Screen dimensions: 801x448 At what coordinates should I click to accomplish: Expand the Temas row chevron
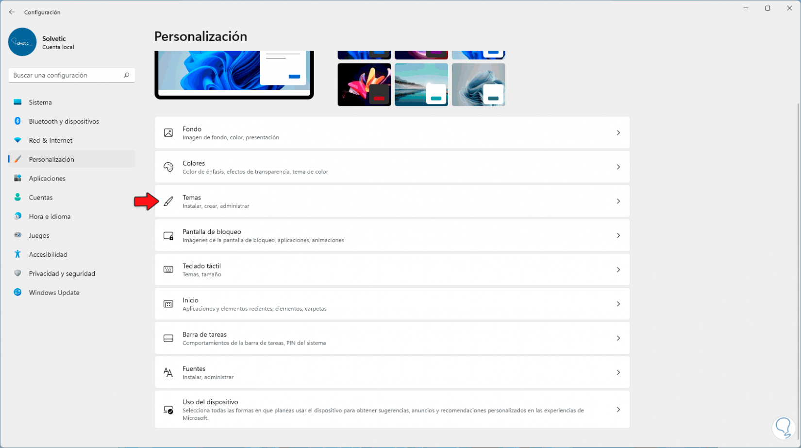[618, 201]
